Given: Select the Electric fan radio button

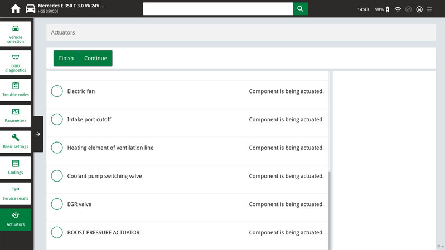Looking at the screenshot, I should 57,91.
